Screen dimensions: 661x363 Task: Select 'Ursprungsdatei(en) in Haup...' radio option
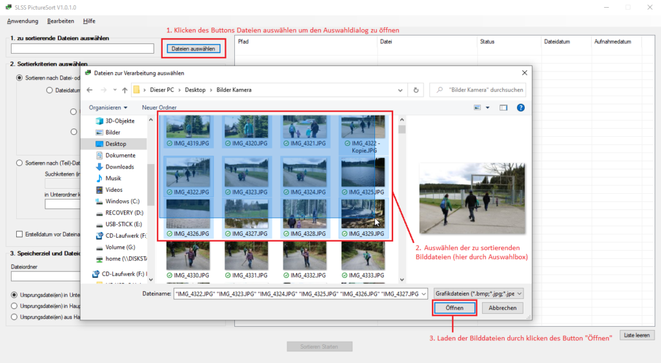click(x=14, y=306)
